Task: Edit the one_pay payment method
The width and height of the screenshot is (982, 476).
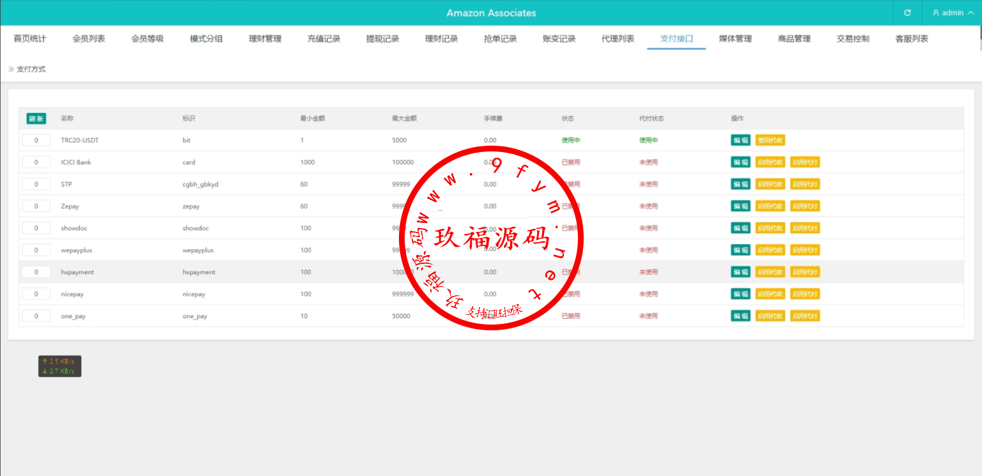Action: (741, 316)
